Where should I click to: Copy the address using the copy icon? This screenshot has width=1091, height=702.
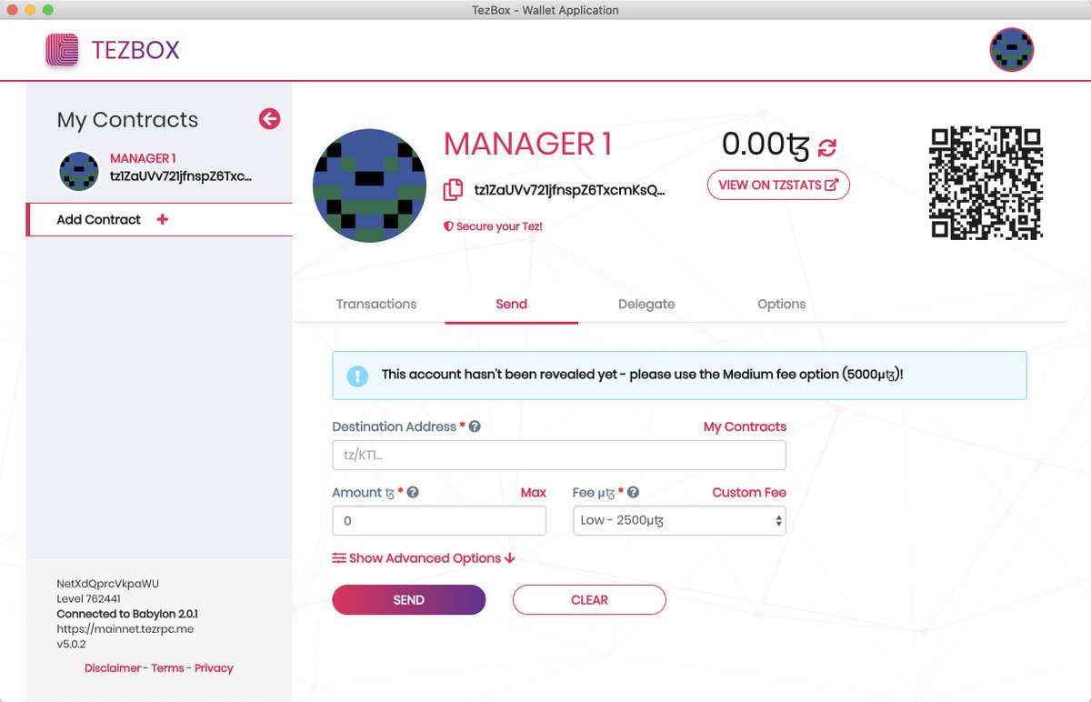coord(453,190)
